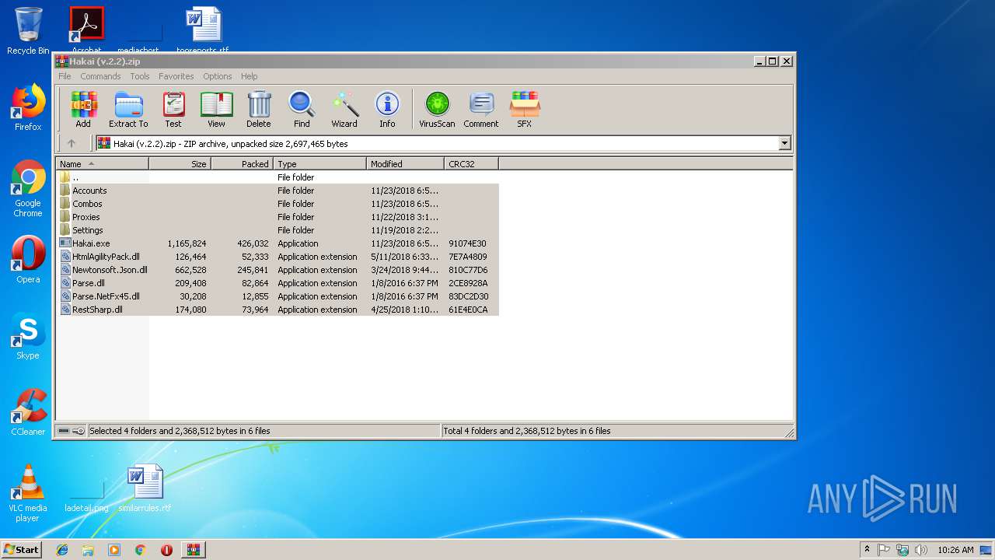Select the Combos folder
This screenshot has height=560, width=995.
(x=277, y=204)
